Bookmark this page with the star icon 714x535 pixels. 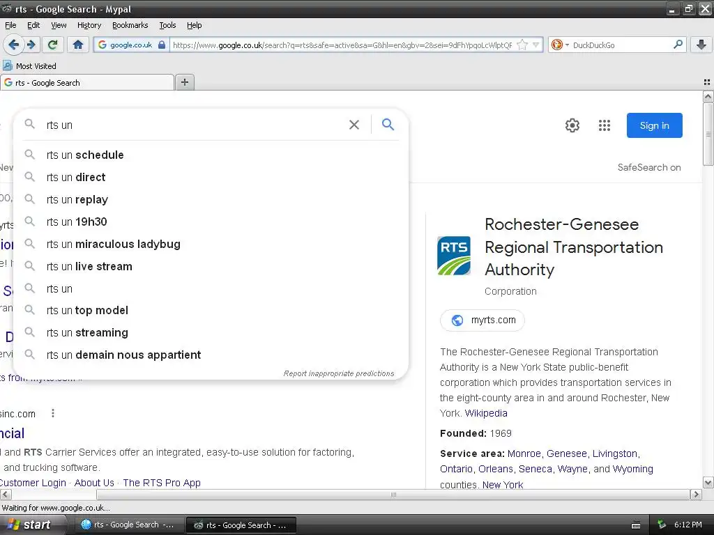coord(522,45)
